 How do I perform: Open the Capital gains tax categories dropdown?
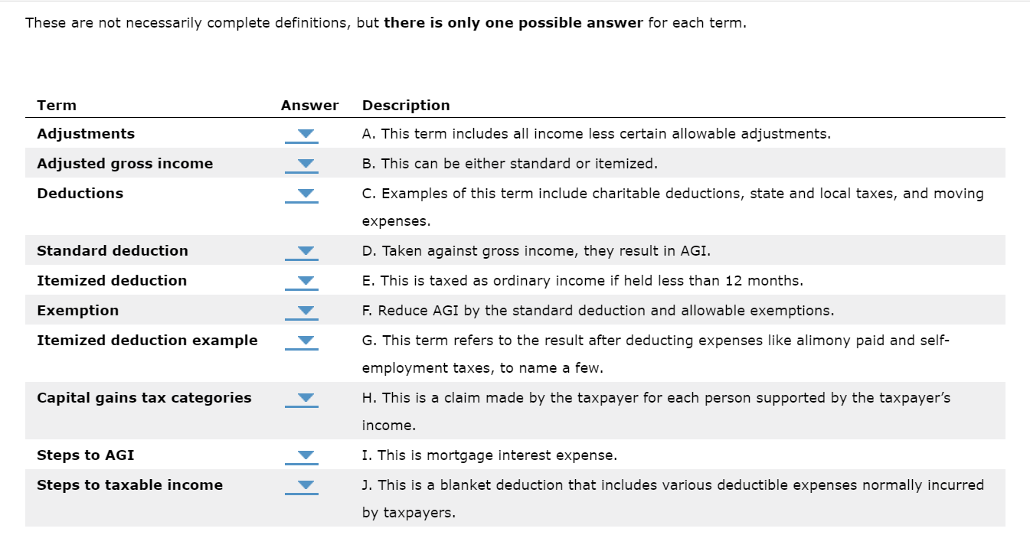click(303, 397)
